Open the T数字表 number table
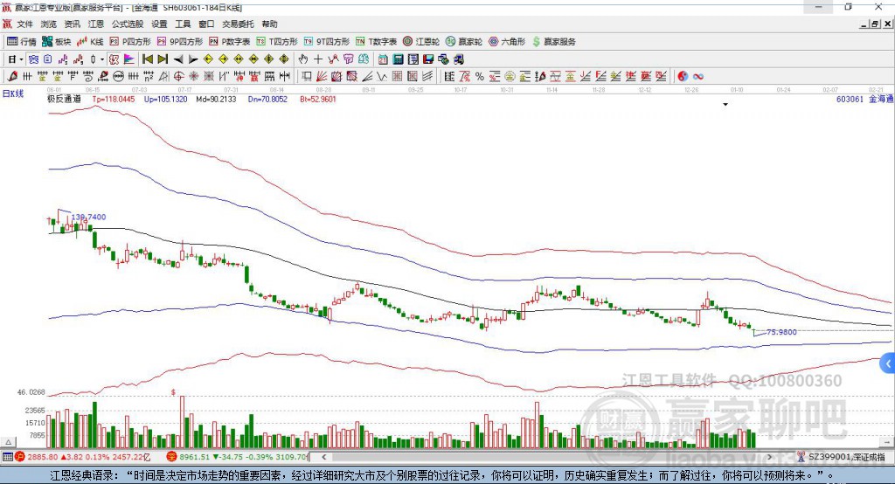Screen dimensions: 895x484 click(376, 42)
